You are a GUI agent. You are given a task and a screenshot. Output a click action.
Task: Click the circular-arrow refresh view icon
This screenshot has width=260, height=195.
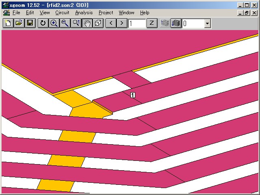point(43,23)
